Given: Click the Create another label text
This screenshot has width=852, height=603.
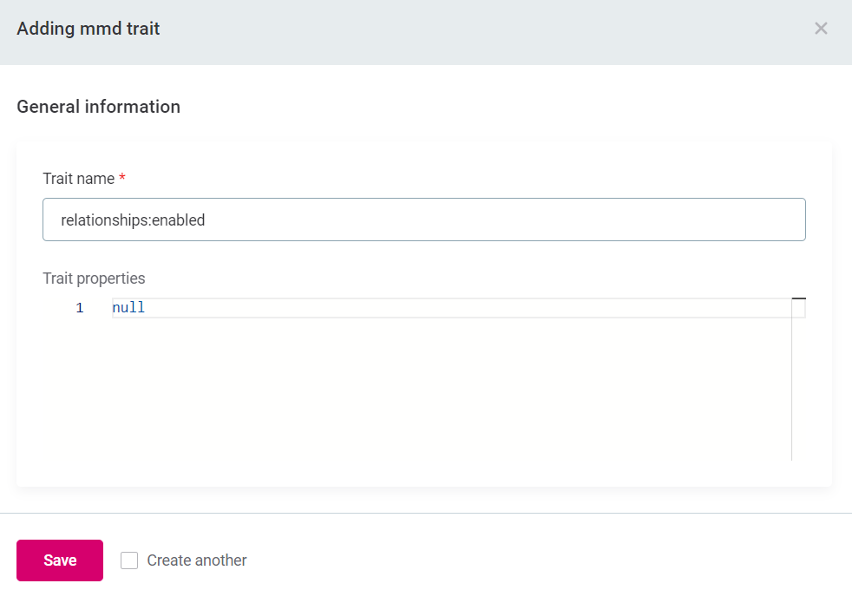Looking at the screenshot, I should [197, 560].
